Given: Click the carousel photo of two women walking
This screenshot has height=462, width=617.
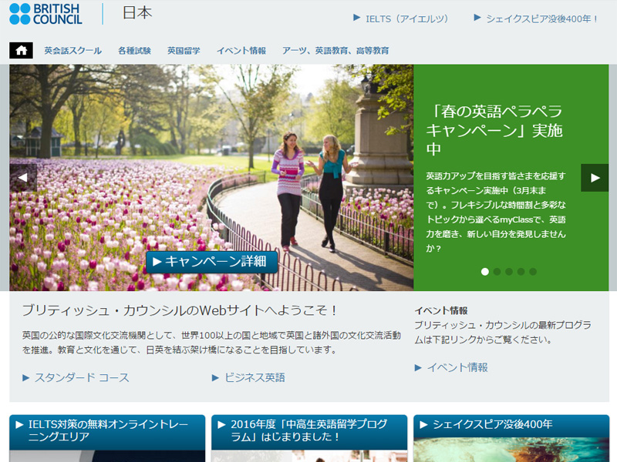Looking at the screenshot, I should (x=211, y=178).
